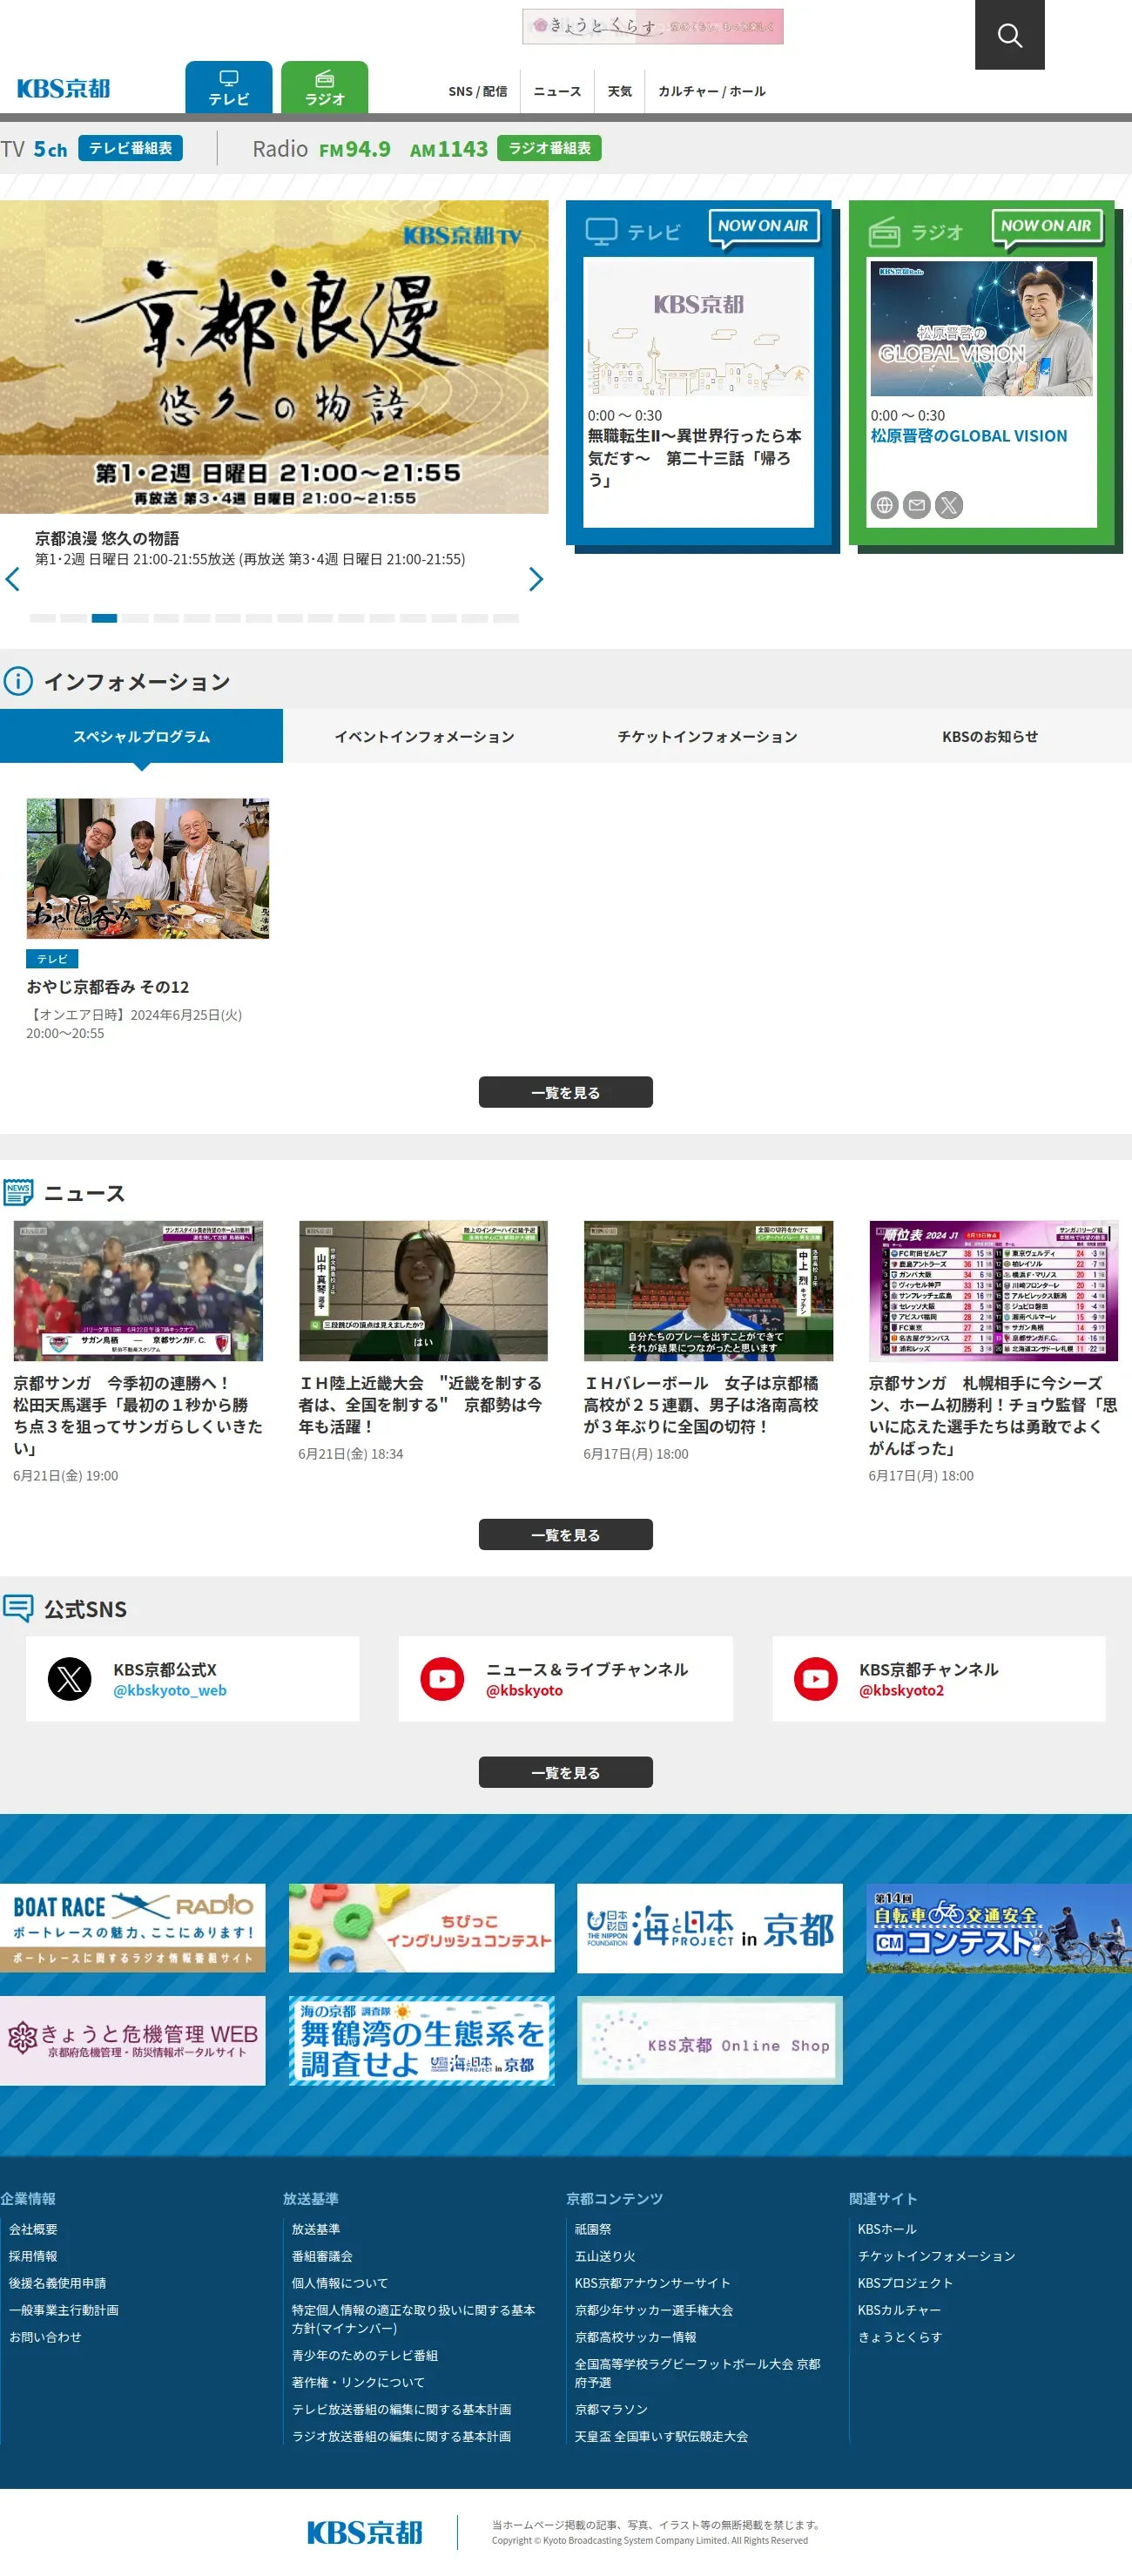Click 一覧を見る under 公式SNS
Viewport: 1132px width, 2576px height.
566,1772
